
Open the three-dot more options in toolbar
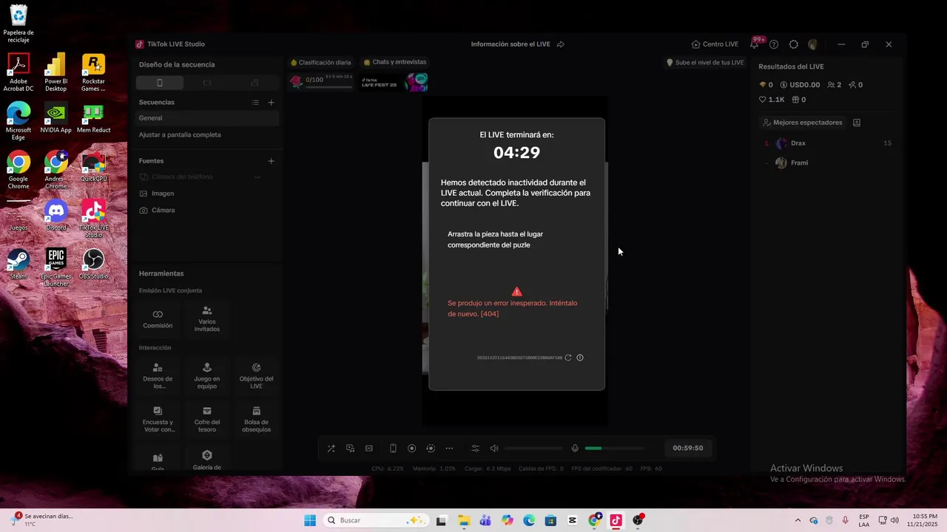tap(449, 449)
